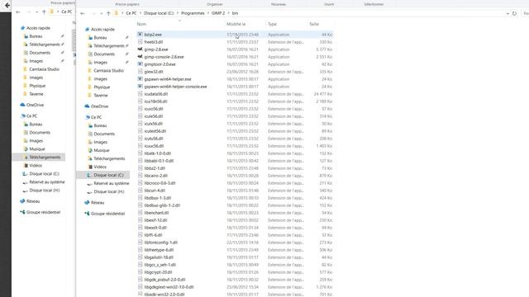Screen dimensions: 529x297
Task: Click the glew32.dll file icon
Action: pyautogui.click(x=140, y=72)
